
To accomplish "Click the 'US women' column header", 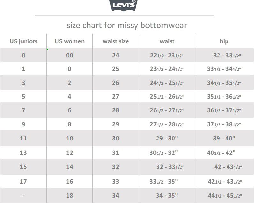I will tap(70, 41).
